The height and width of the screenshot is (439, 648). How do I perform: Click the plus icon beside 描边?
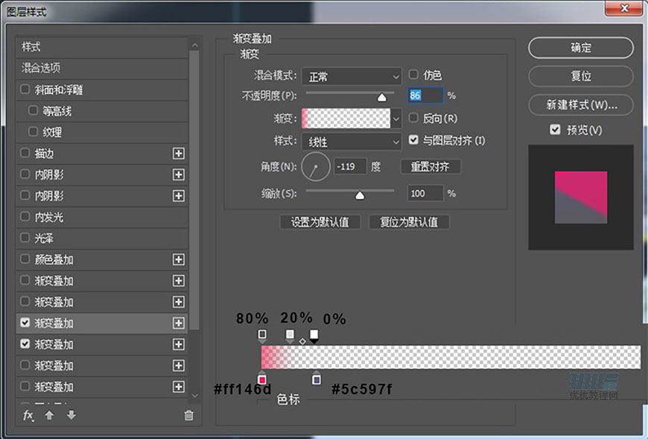(x=178, y=154)
